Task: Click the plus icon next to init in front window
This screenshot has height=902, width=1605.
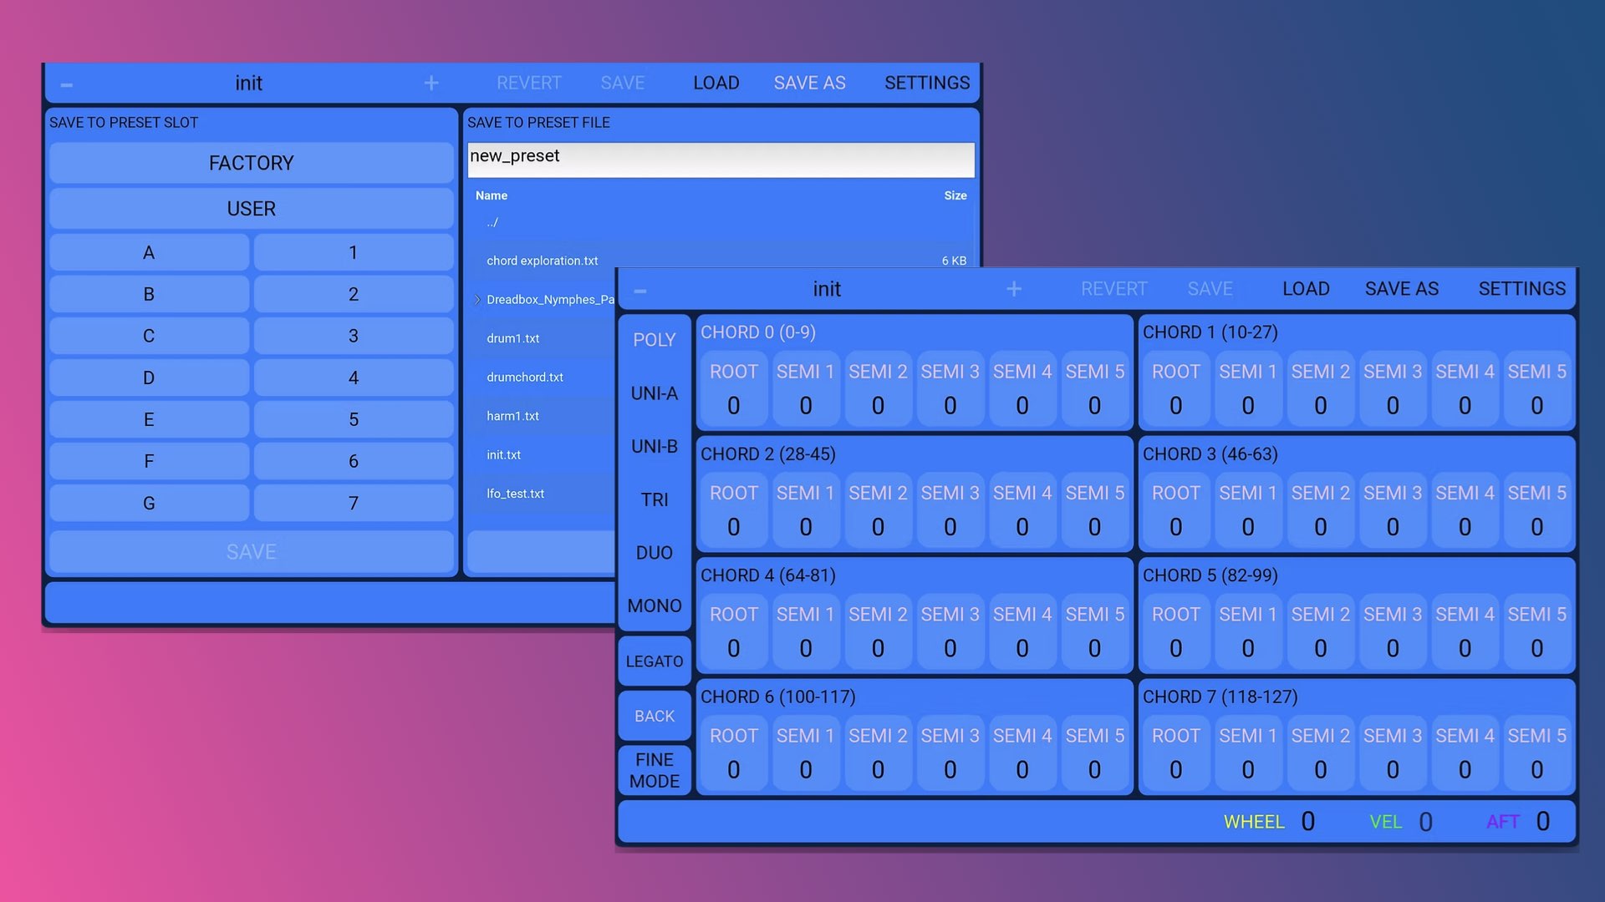Action: (x=1014, y=289)
